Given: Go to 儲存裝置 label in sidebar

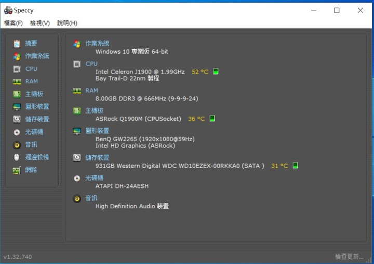Looking at the screenshot, I should (37, 119).
